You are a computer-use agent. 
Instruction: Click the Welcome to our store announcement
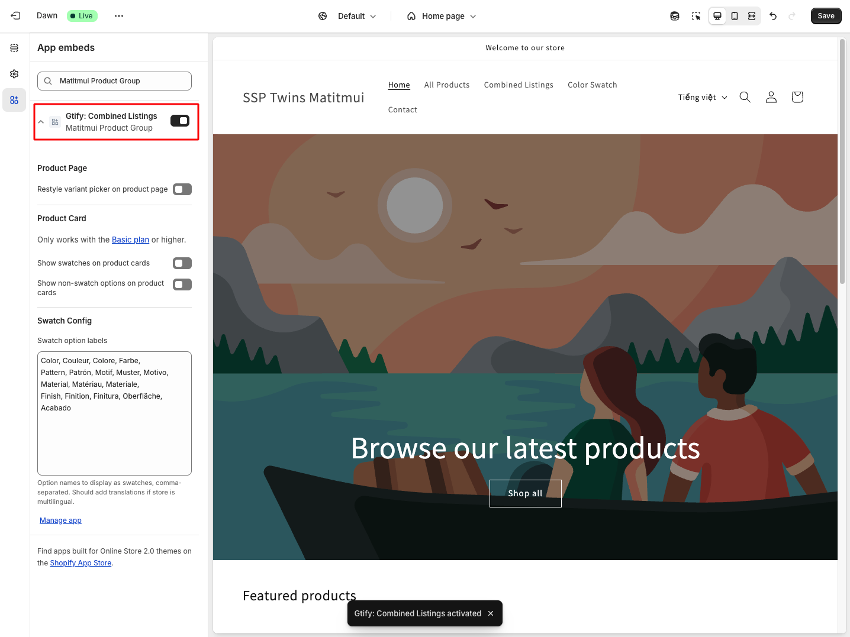pos(525,48)
